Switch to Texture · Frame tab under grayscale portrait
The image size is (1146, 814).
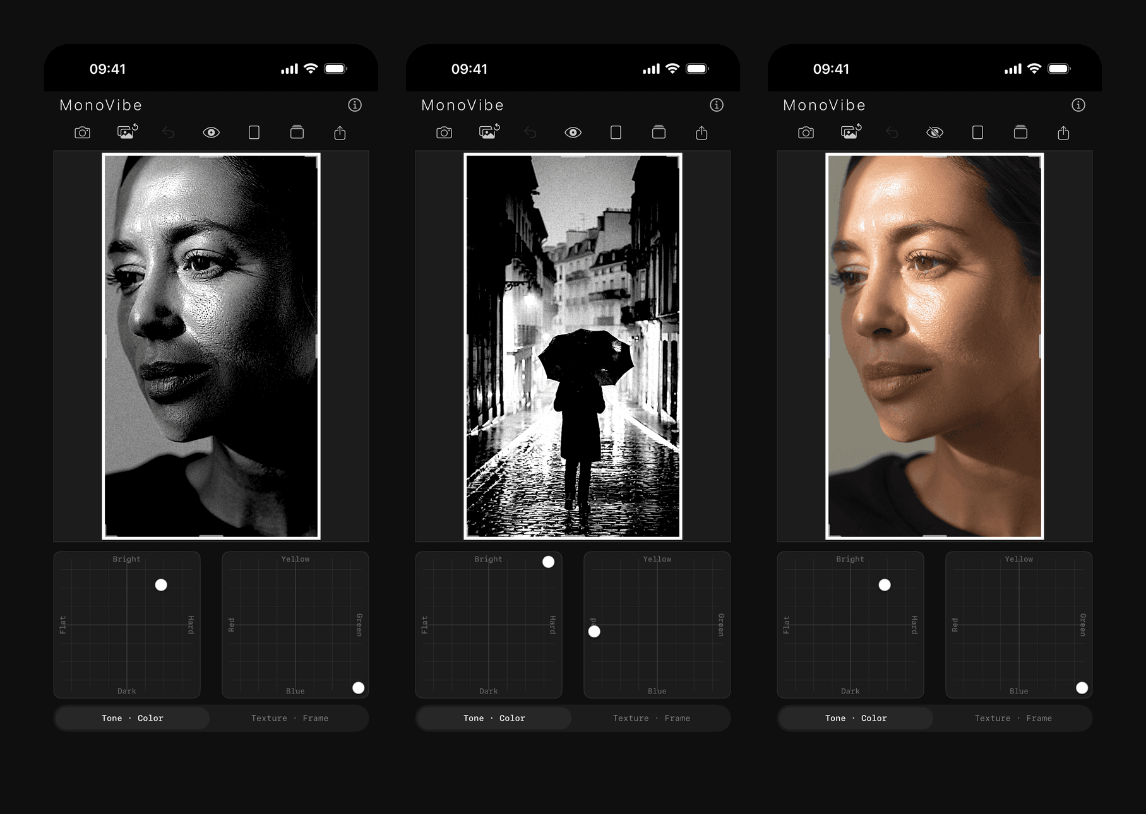[x=290, y=718]
